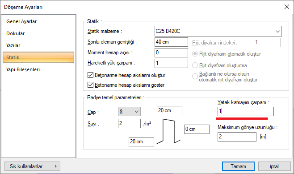Open the Sık kullanılanlar menu button
Viewport: 294px width, 174px height.
(32, 166)
